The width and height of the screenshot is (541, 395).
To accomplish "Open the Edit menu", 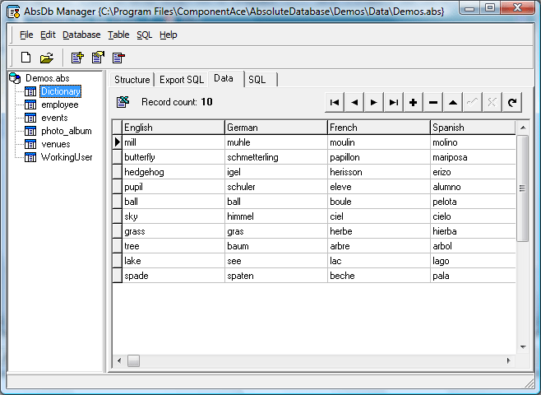I will click(48, 35).
